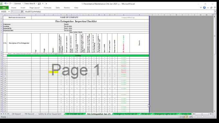Switch to Page Layout view status bar icon
This screenshot has width=219, height=123.
tap(183, 117)
